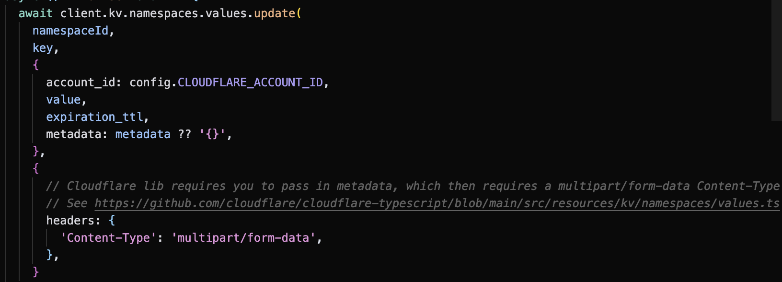
Task: Click the '{}' string literal
Action: point(212,134)
